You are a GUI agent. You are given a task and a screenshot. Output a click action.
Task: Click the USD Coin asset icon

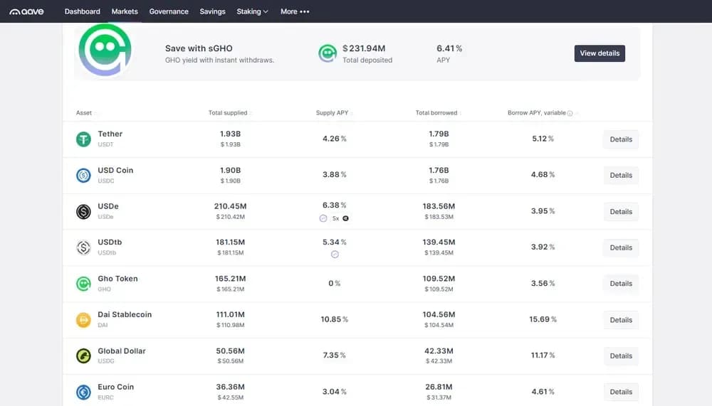[84, 175]
